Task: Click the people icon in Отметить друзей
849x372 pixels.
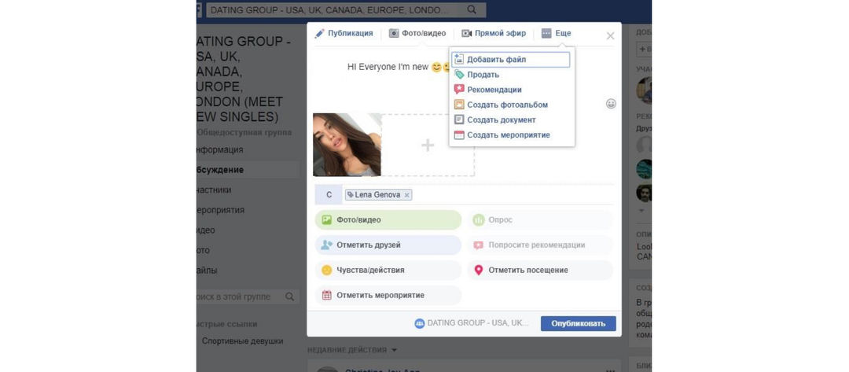Action: [326, 245]
